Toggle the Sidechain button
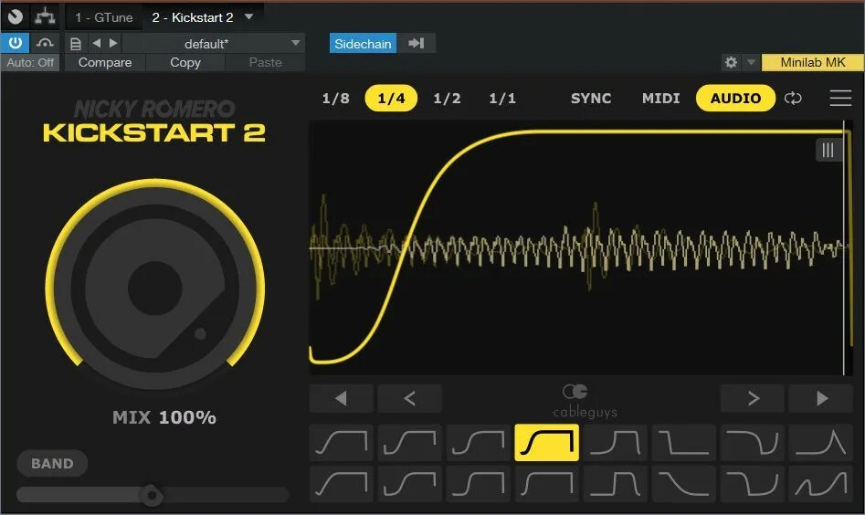The image size is (865, 515). click(363, 44)
